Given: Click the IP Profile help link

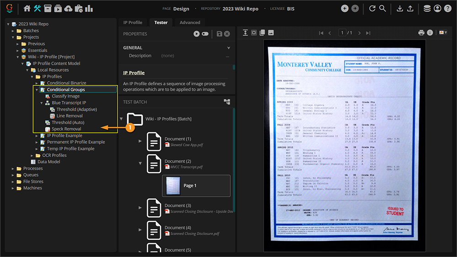Looking at the screenshot, I should point(134,73).
